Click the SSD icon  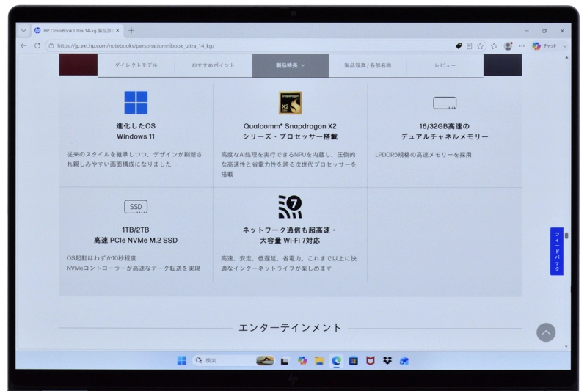136,207
